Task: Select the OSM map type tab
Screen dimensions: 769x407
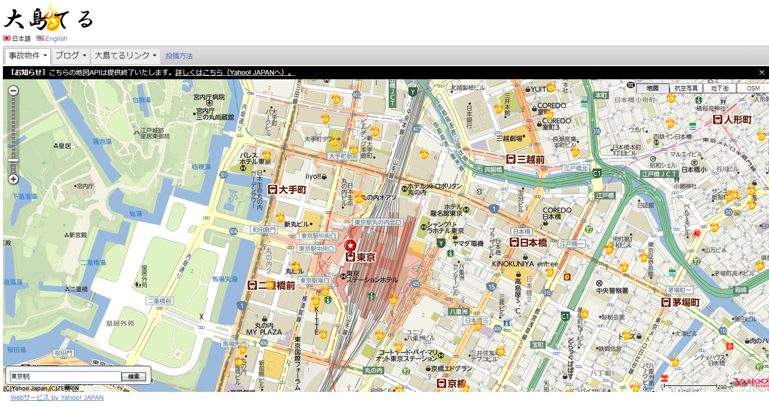Action: 753,88
